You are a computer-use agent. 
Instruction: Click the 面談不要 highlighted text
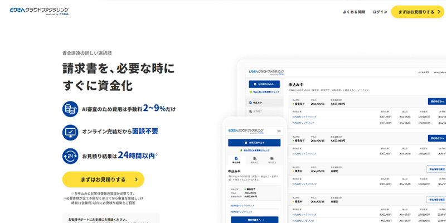tap(145, 131)
